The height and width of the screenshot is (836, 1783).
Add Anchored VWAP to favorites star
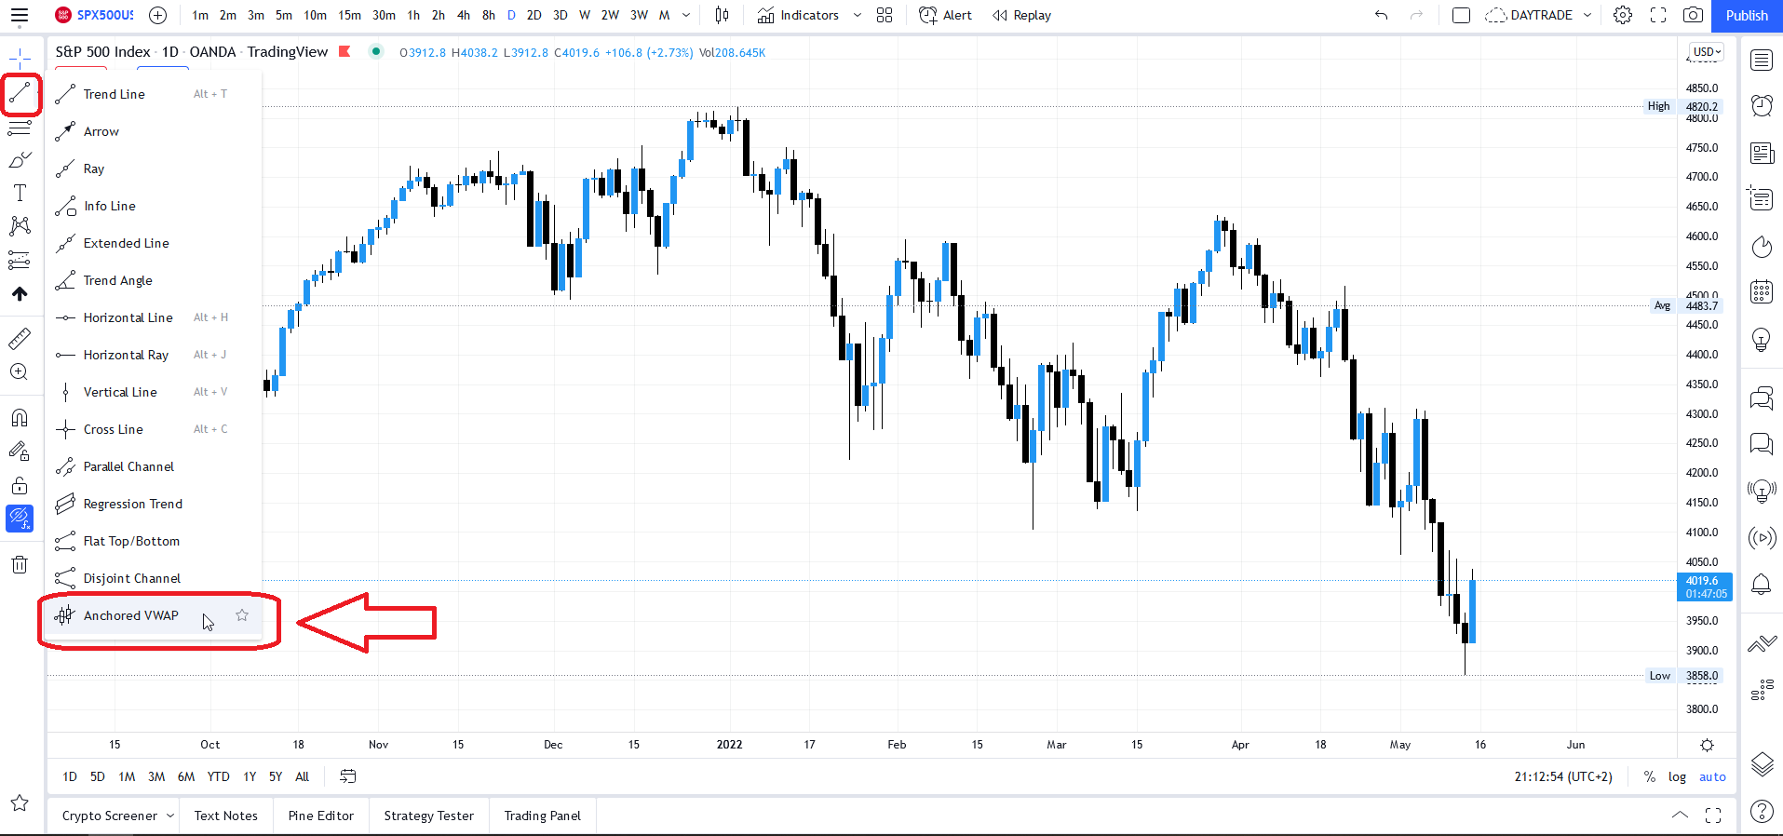242,615
